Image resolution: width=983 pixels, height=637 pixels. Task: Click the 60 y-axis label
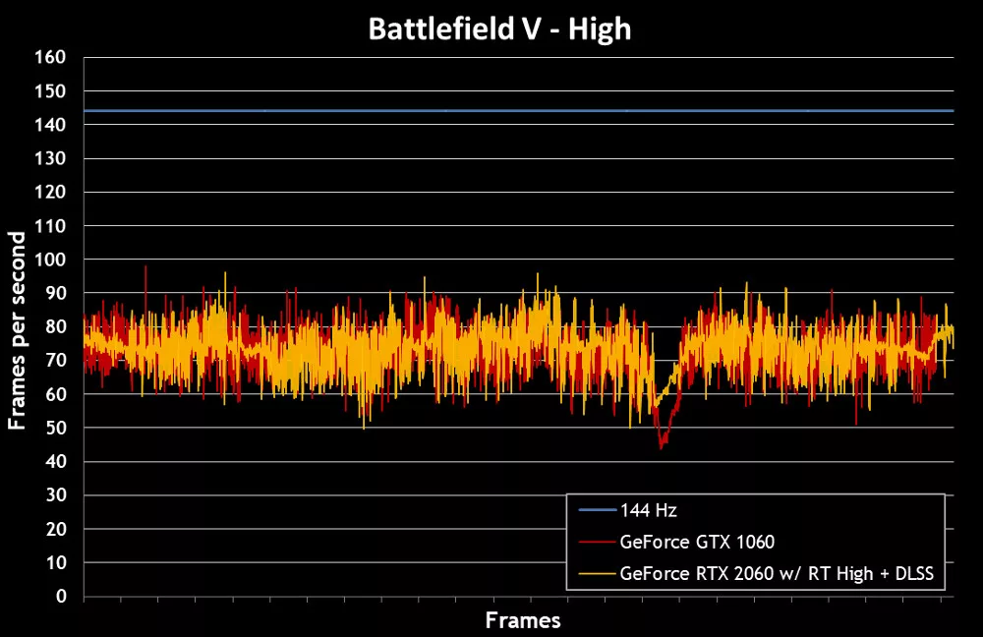point(55,394)
